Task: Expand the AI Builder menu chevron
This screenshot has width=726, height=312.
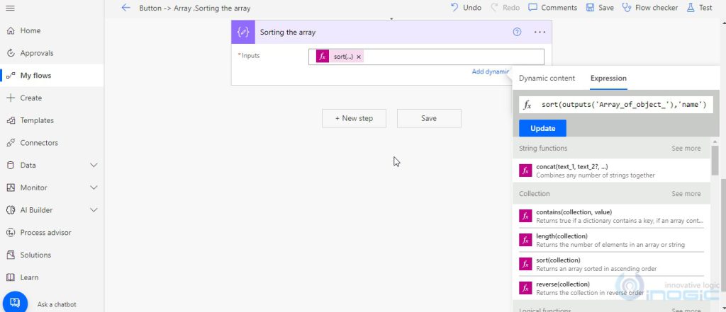Action: [x=94, y=210]
